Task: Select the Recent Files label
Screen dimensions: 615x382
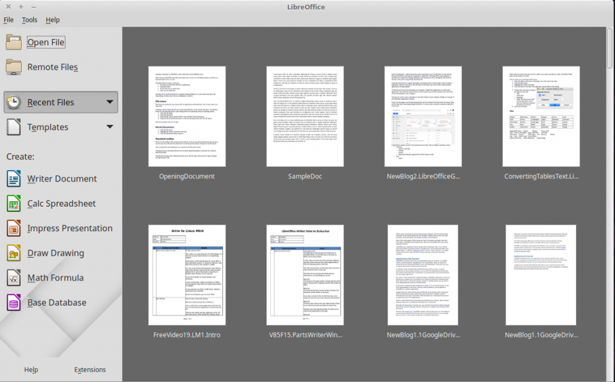Action: point(50,102)
